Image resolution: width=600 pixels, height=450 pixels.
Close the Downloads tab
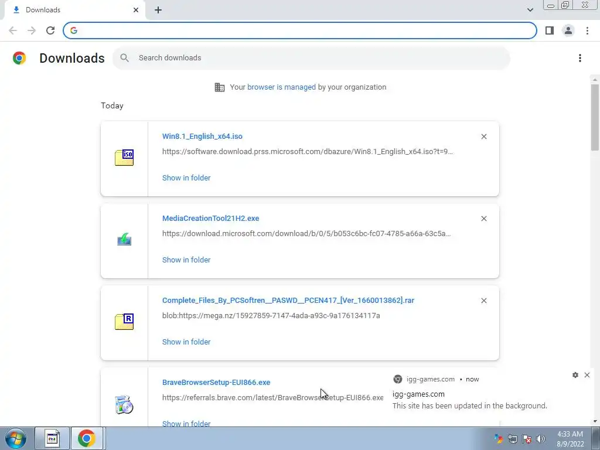point(136,10)
